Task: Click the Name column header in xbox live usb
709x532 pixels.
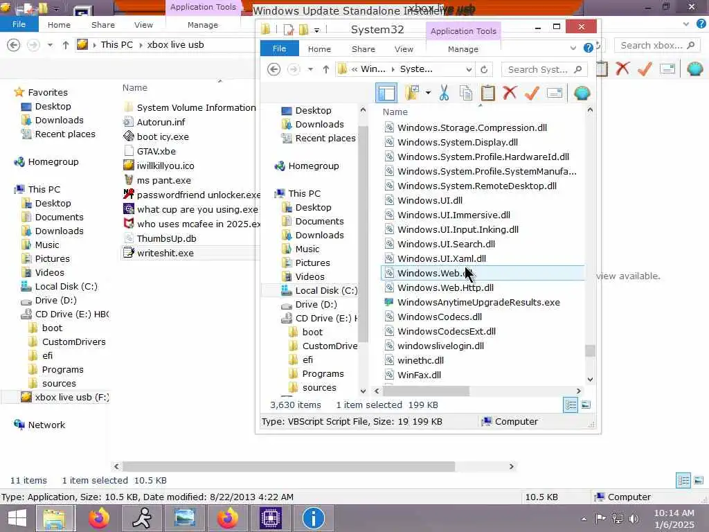Action: pyautogui.click(x=135, y=88)
